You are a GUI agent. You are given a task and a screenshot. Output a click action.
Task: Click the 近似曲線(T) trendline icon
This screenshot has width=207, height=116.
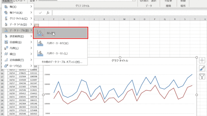point(6,60)
